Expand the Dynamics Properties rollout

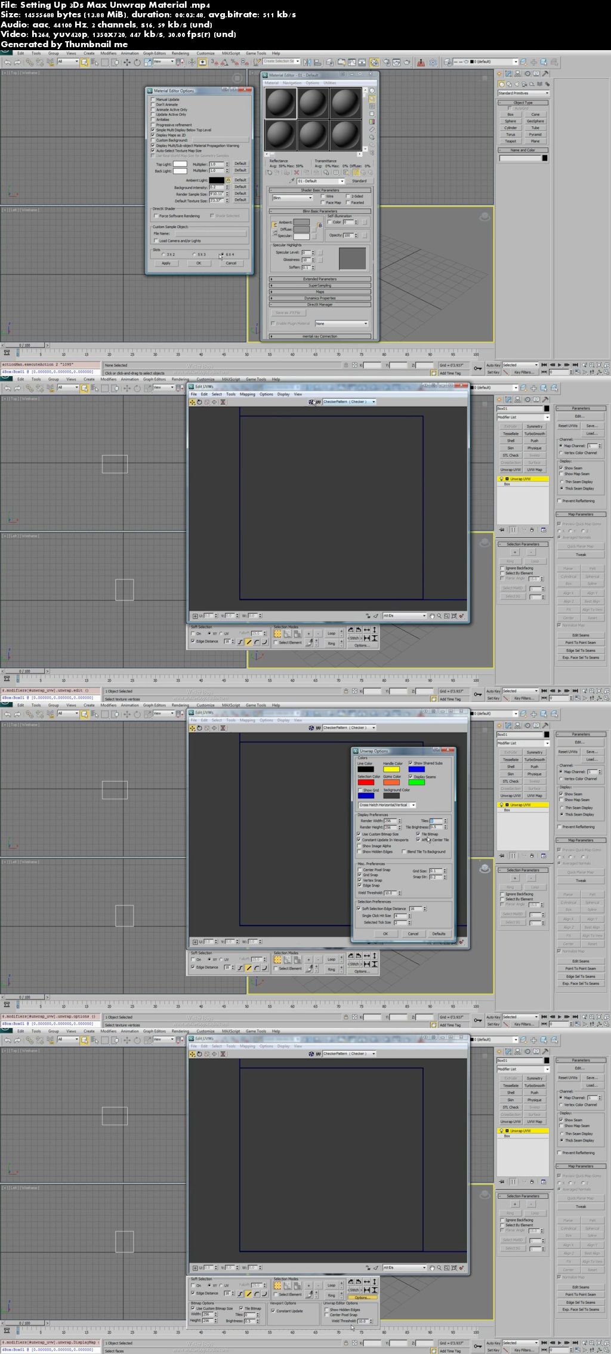click(x=320, y=298)
